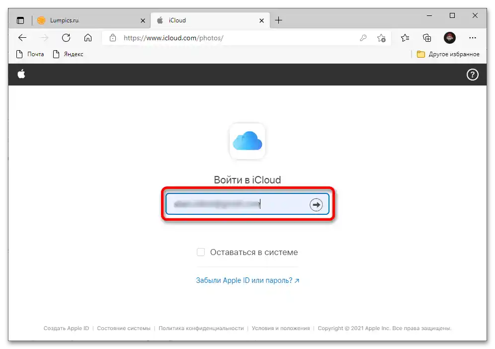495x349 pixels.
Task: Open Другое избранное folder
Action: point(448,54)
